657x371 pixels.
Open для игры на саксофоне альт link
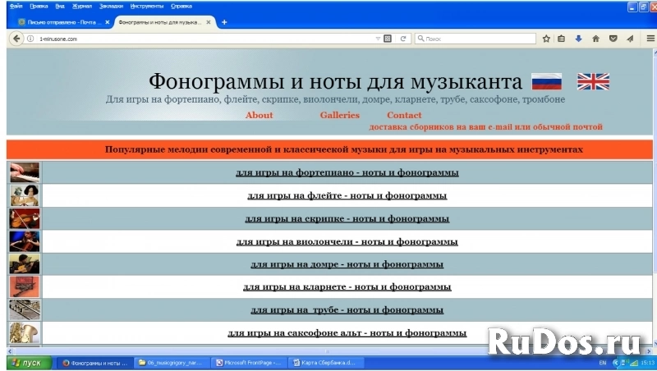[347, 333]
